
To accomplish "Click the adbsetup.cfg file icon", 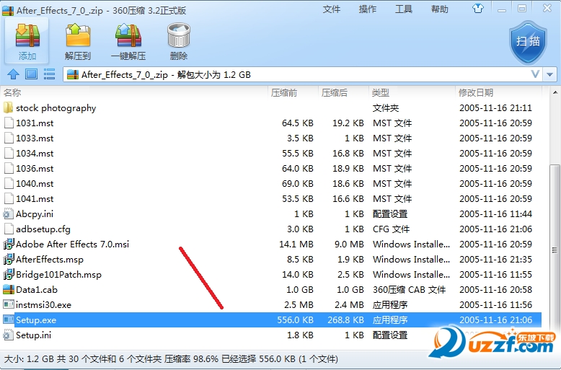I will [9, 229].
